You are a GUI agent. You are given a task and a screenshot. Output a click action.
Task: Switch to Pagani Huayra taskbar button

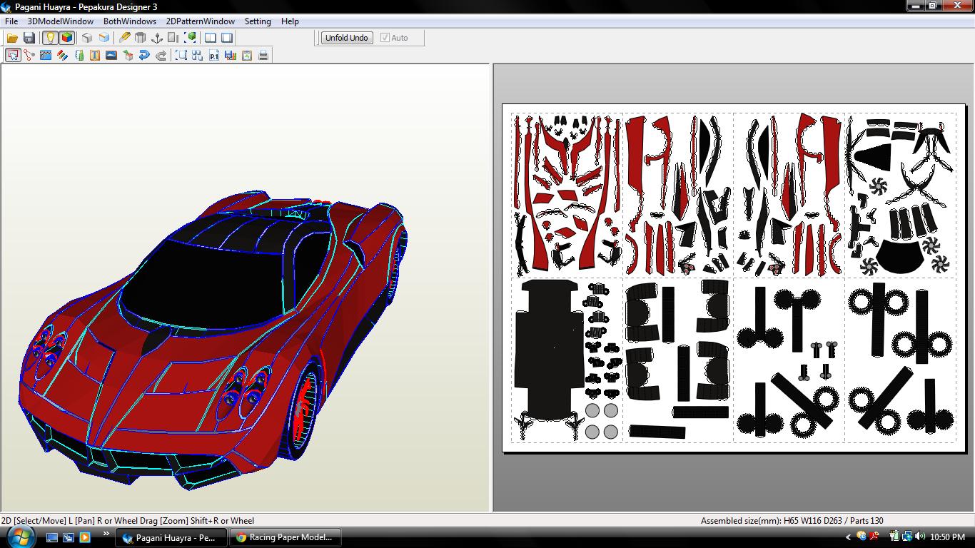point(172,537)
